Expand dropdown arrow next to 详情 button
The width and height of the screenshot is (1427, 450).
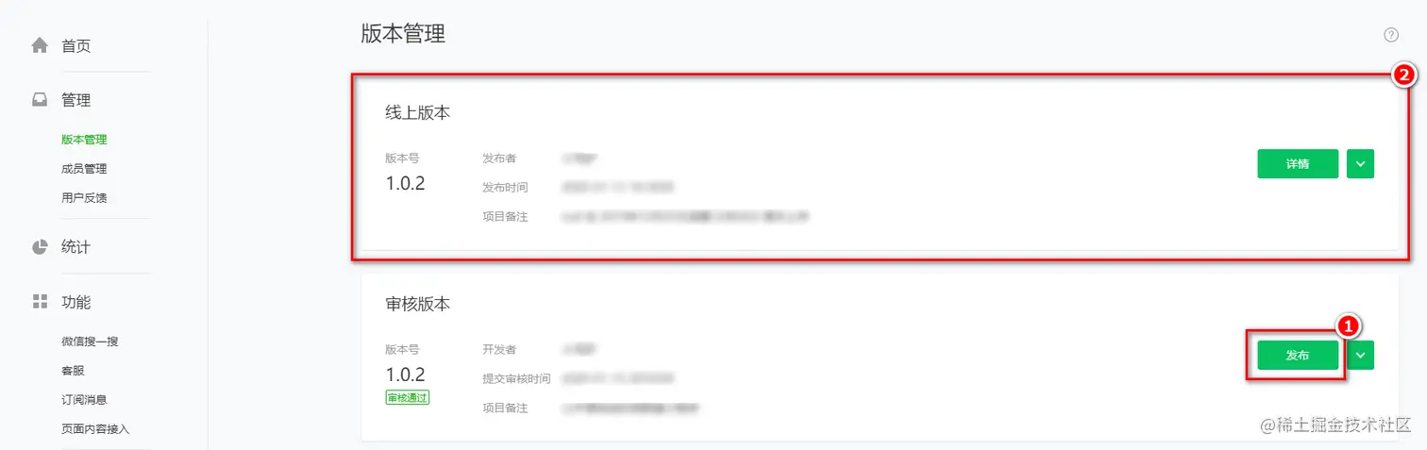(1360, 163)
